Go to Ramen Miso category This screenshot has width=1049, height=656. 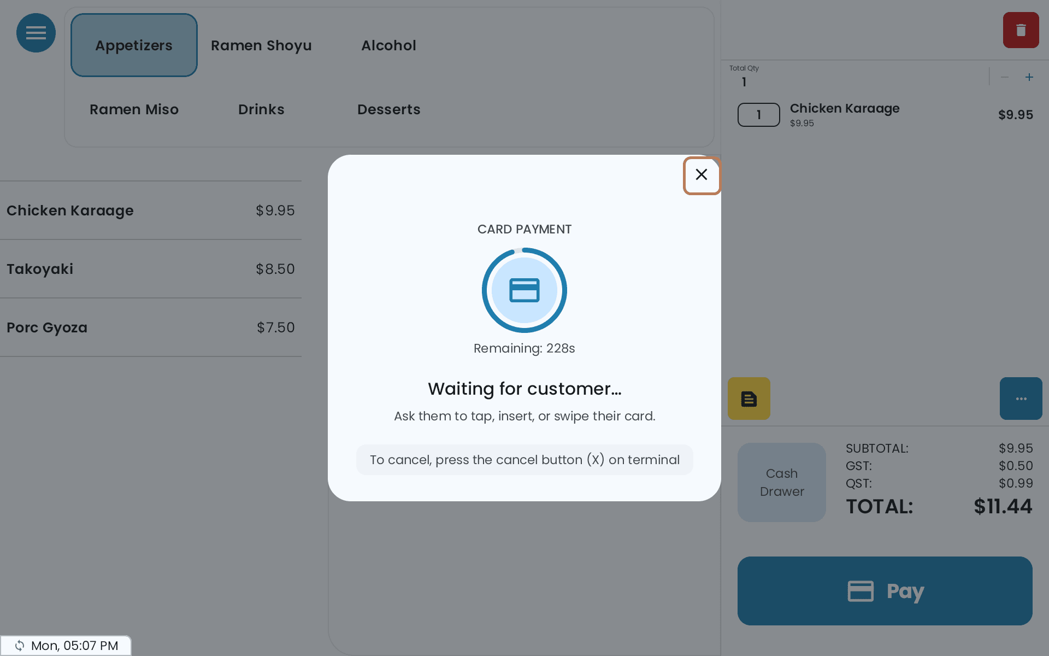pyautogui.click(x=134, y=109)
